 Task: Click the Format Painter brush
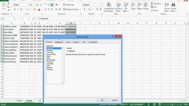9,10
